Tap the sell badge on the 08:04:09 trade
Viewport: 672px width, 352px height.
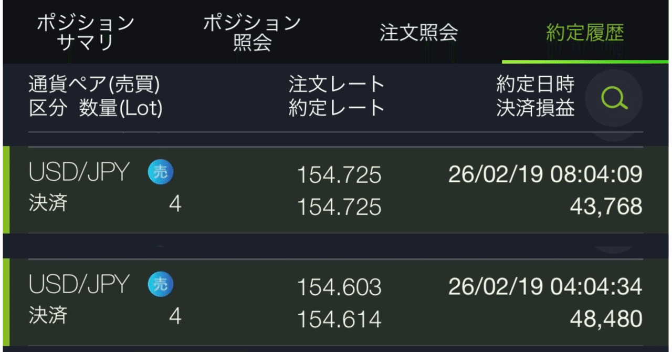pos(161,173)
